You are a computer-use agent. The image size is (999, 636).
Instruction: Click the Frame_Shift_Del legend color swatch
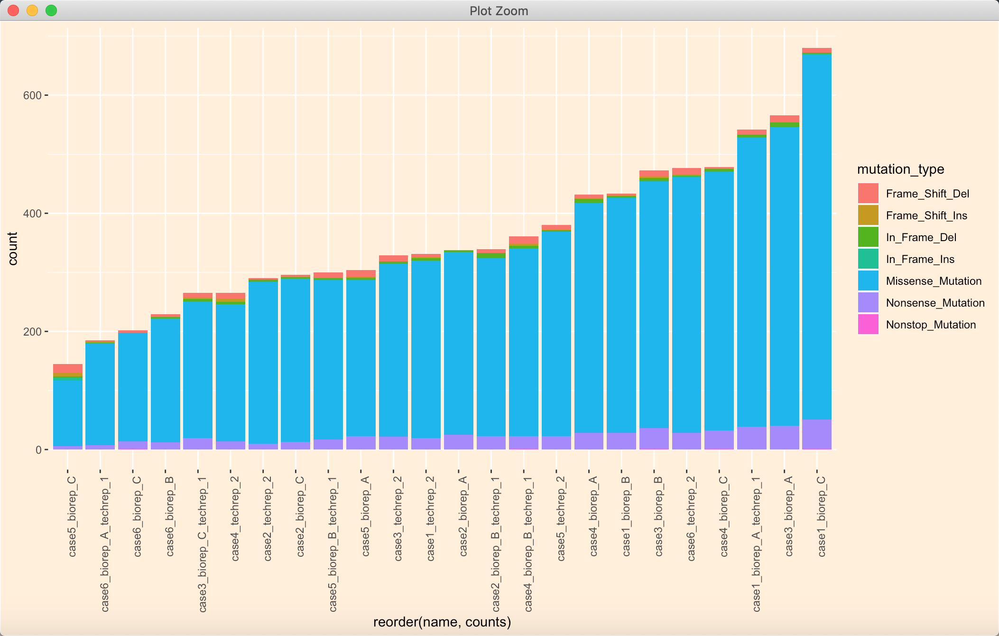[868, 194]
